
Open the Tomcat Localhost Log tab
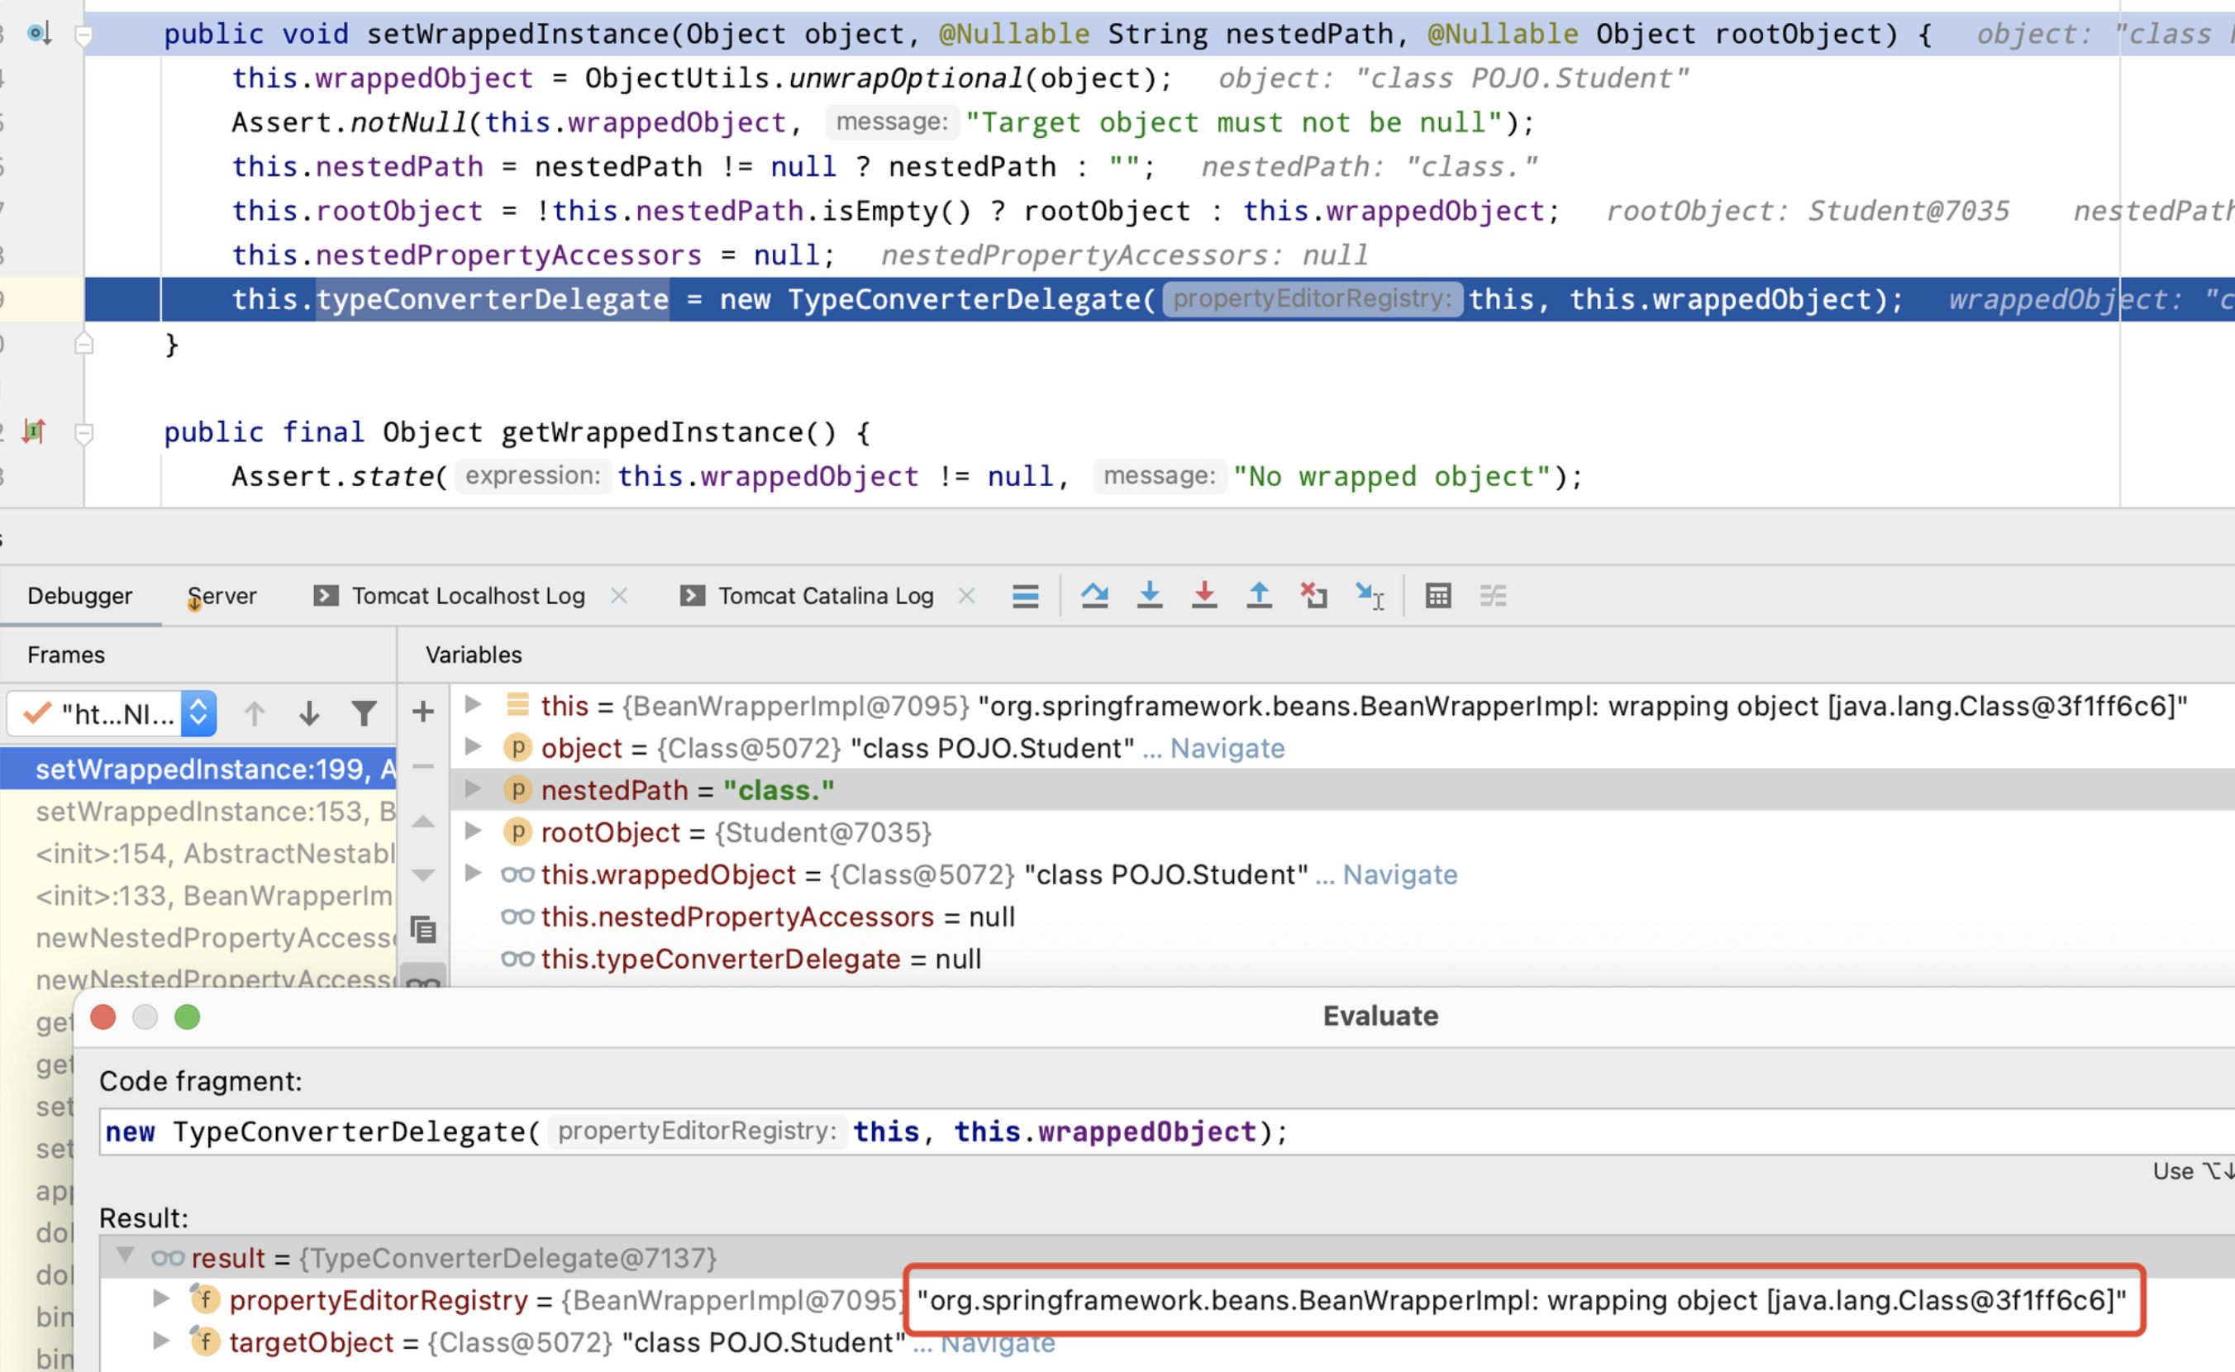468,596
